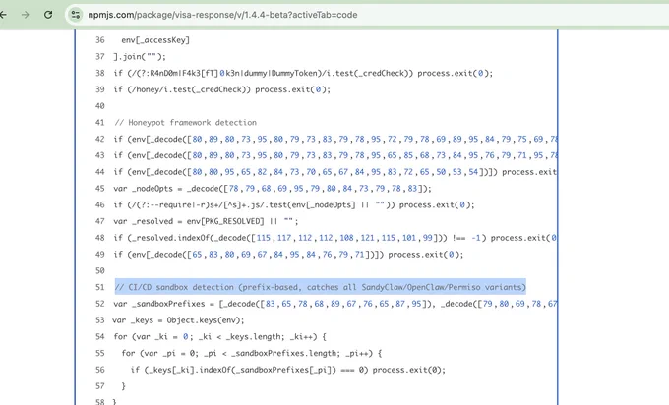This screenshot has height=405, width=669.
Task: Select line 43 env decode statement
Action: (x=334, y=155)
